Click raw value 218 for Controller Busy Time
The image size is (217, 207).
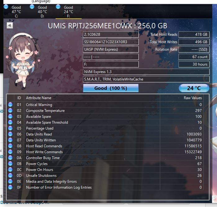point(198,158)
